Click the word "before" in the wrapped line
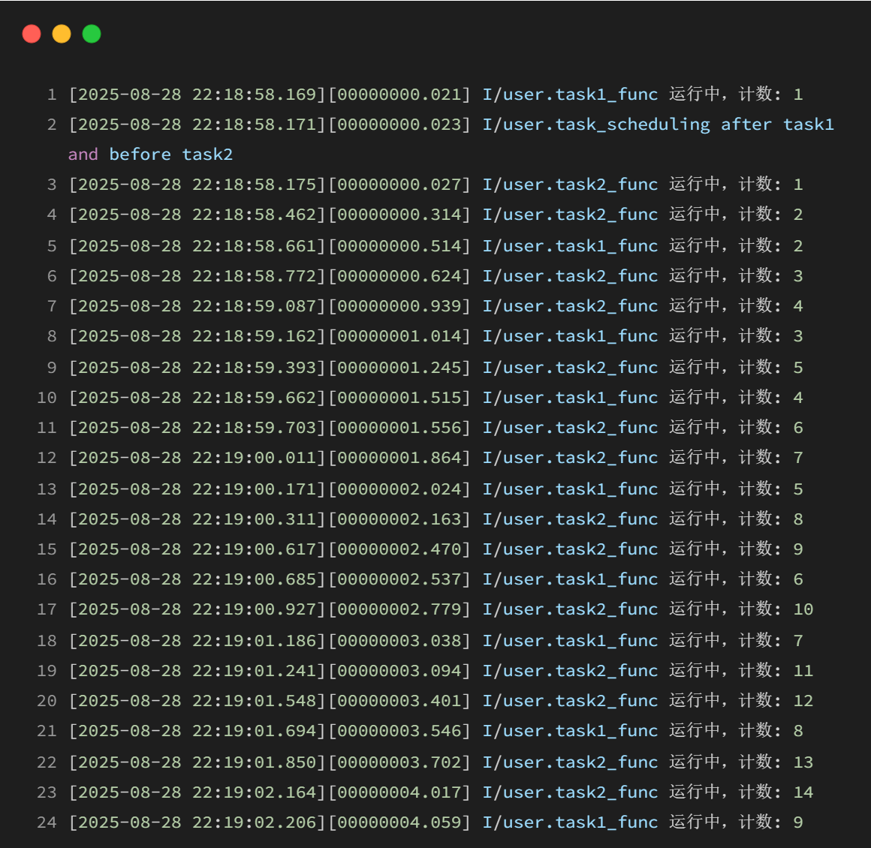Image resolution: width=871 pixels, height=848 pixels. 140,155
